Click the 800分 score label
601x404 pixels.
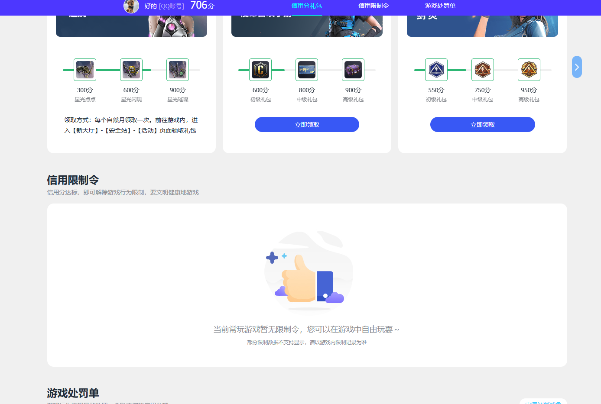[x=307, y=90]
